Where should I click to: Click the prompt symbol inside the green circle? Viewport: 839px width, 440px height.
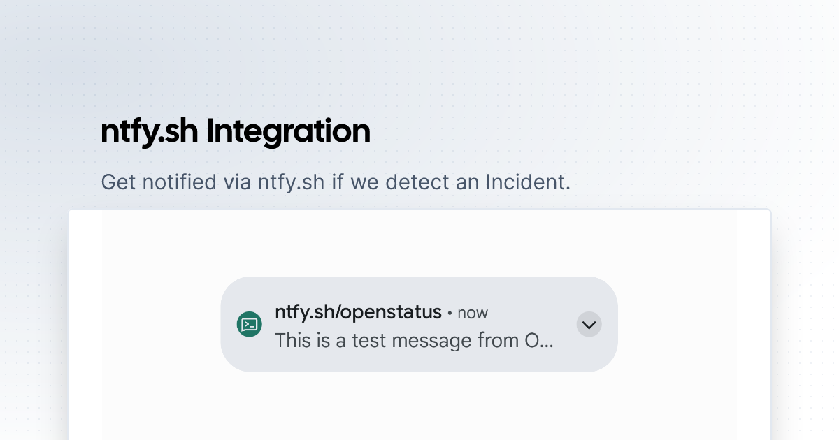pyautogui.click(x=249, y=324)
